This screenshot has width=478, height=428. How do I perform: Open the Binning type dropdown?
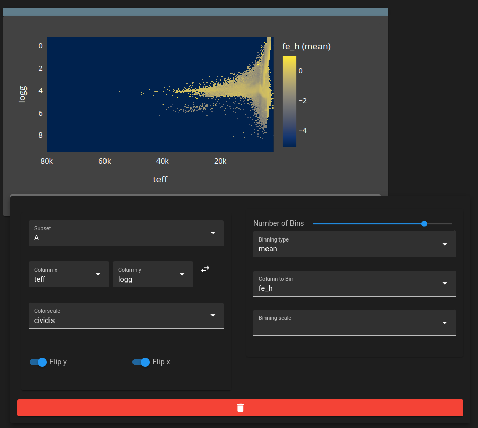(x=355, y=244)
